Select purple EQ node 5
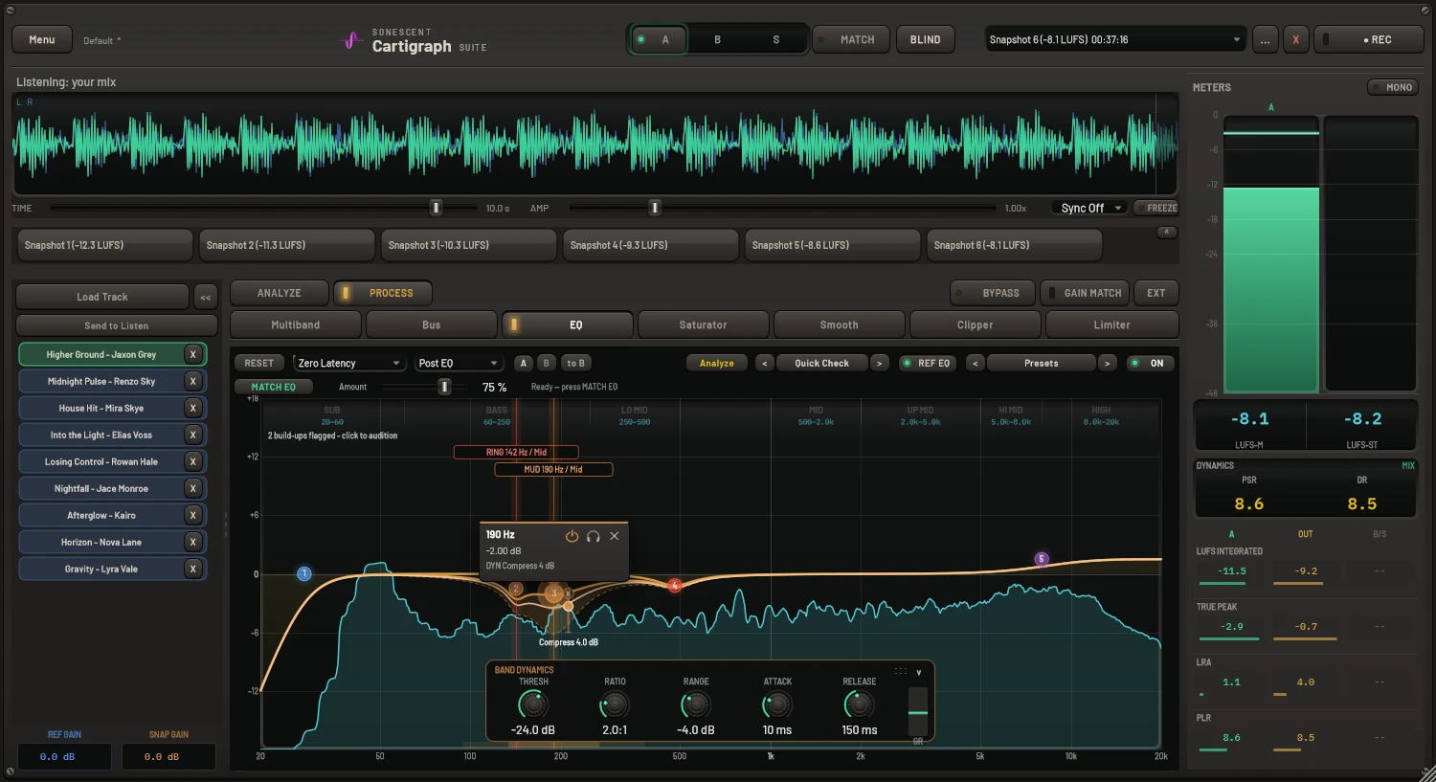 (x=1042, y=559)
